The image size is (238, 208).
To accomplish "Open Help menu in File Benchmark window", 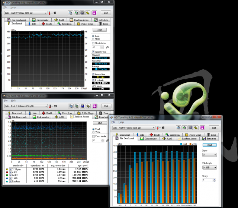I will coord(121,122).
